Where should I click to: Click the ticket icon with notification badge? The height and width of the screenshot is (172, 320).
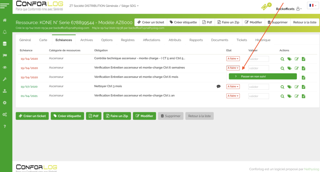(x=265, y=7)
